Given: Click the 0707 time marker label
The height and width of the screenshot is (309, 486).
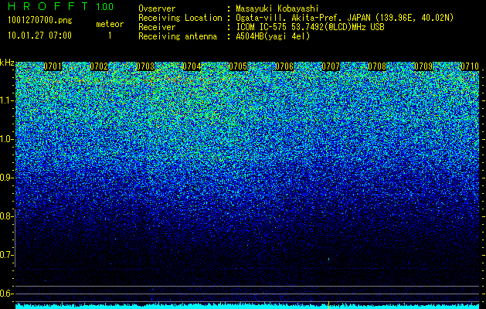Looking at the screenshot, I should (x=331, y=66).
